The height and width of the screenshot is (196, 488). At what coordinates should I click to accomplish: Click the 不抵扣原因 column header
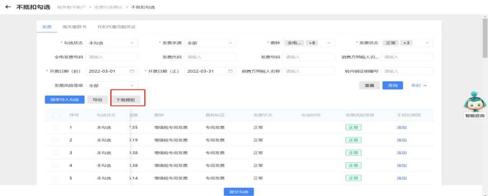point(408,115)
